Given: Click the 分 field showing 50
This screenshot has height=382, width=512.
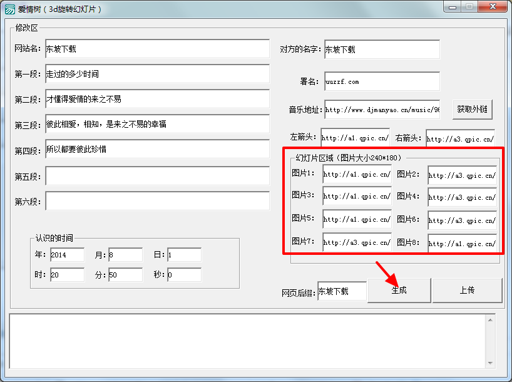Looking at the screenshot, I should click(125, 275).
